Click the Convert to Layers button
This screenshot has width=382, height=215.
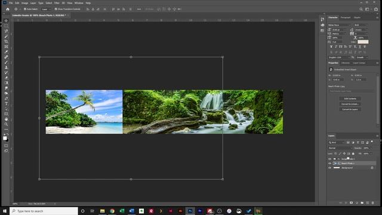(x=350, y=109)
